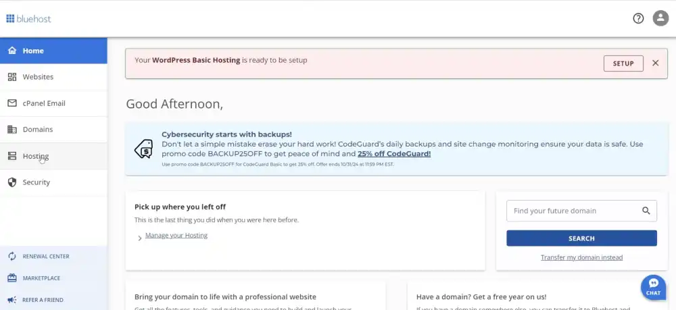Open the user account avatar
Screen dimensions: 676x310
point(660,18)
